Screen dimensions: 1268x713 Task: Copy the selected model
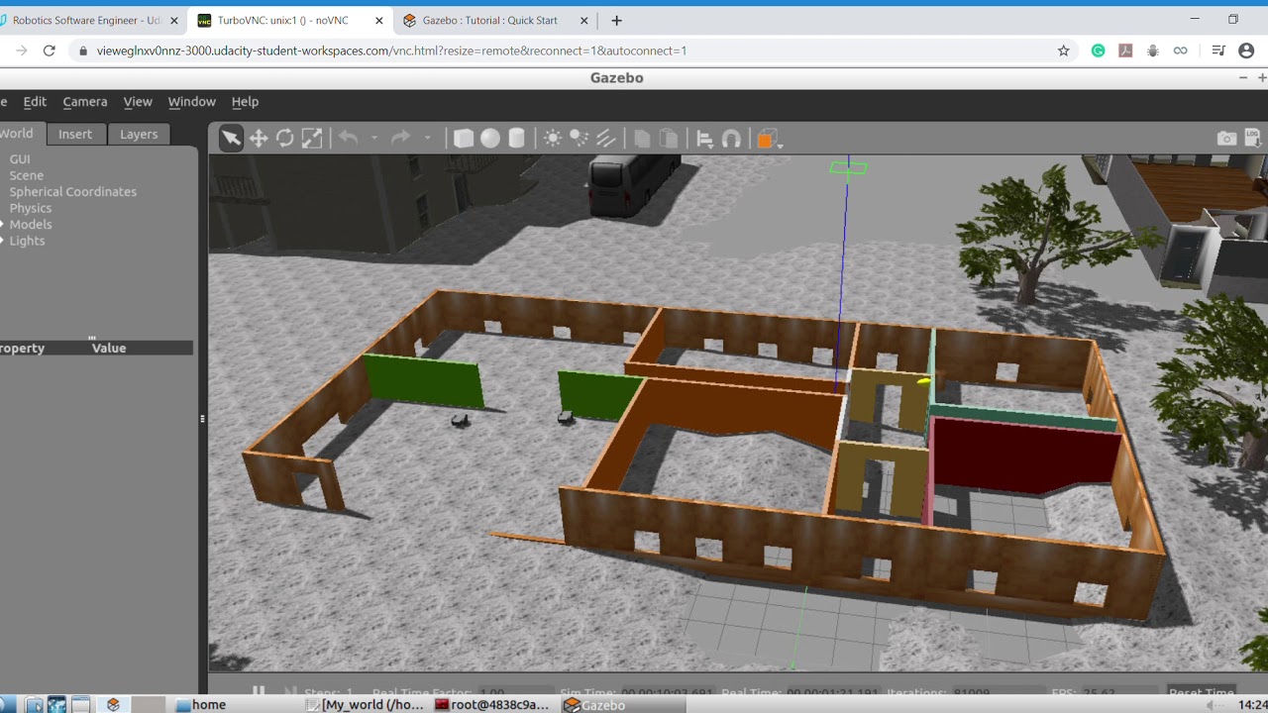click(642, 139)
